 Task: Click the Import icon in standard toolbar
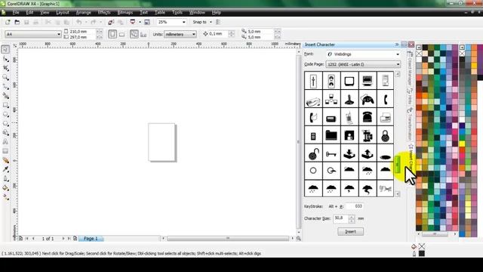point(111,22)
